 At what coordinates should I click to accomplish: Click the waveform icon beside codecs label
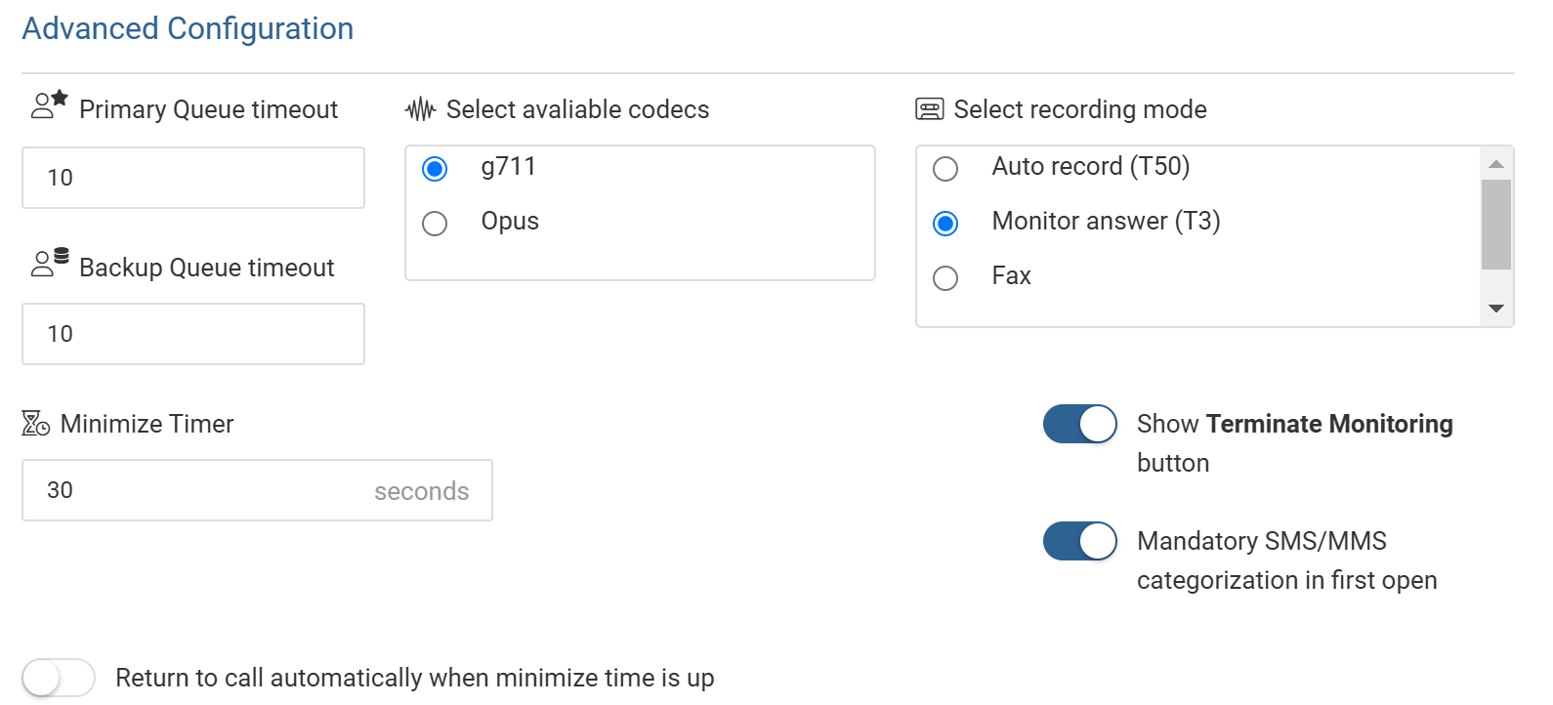pos(420,109)
